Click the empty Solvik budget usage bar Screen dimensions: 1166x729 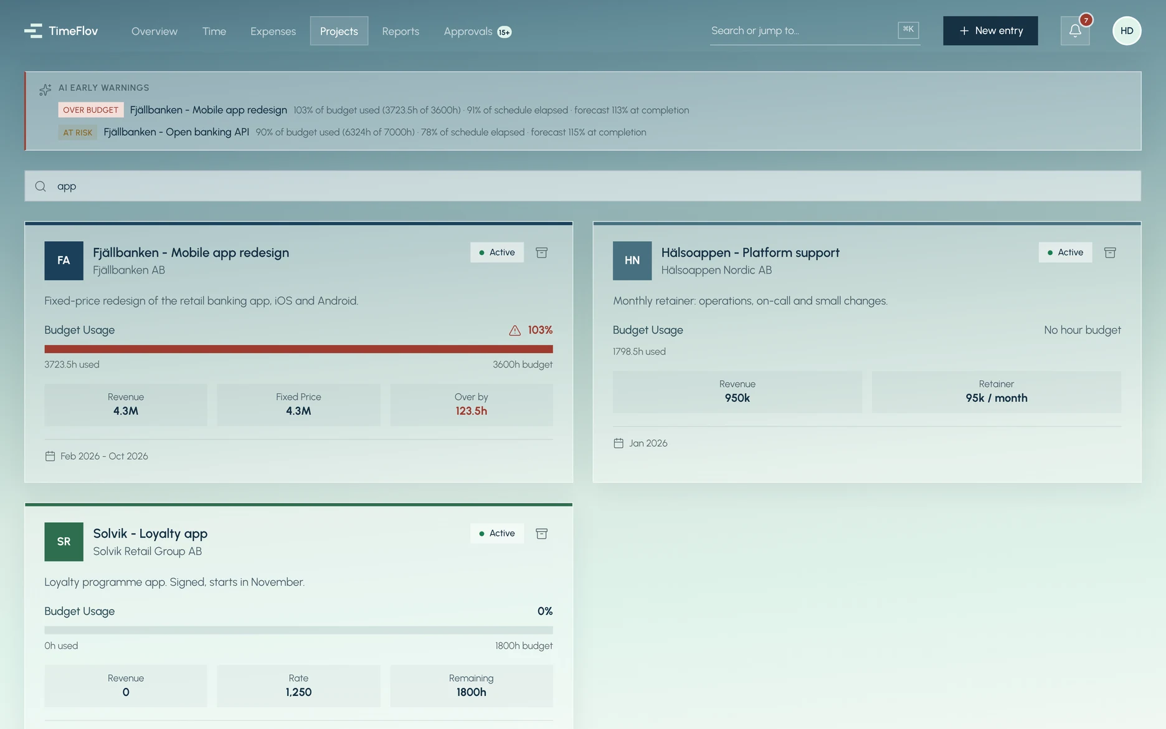tap(298, 630)
